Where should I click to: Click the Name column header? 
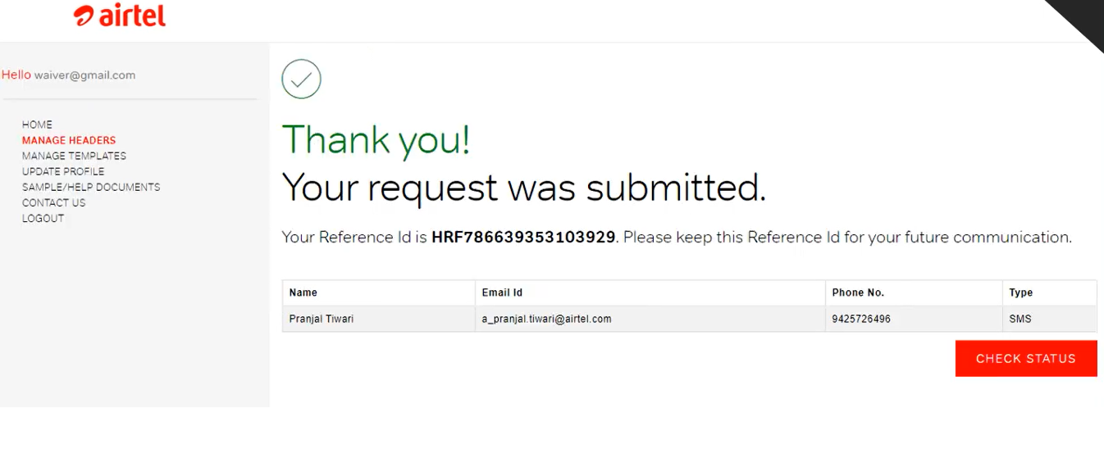(303, 293)
